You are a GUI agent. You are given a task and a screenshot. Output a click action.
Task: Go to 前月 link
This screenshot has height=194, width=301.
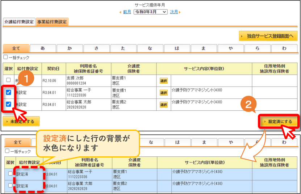pos(127,12)
